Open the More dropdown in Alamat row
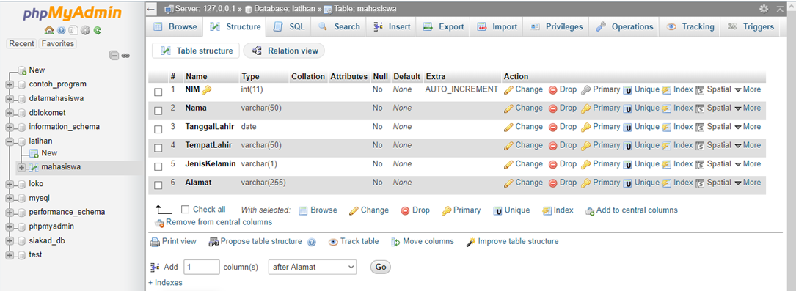The width and height of the screenshot is (796, 291). coord(748,183)
